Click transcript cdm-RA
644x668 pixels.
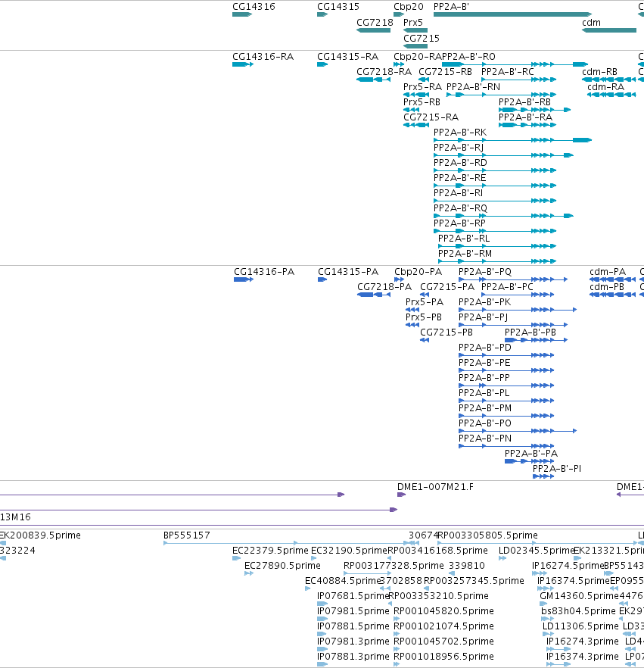611,95
